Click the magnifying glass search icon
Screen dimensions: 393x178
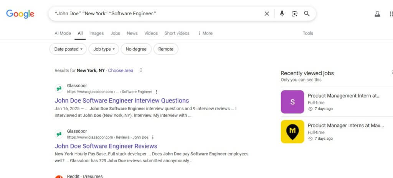307,14
